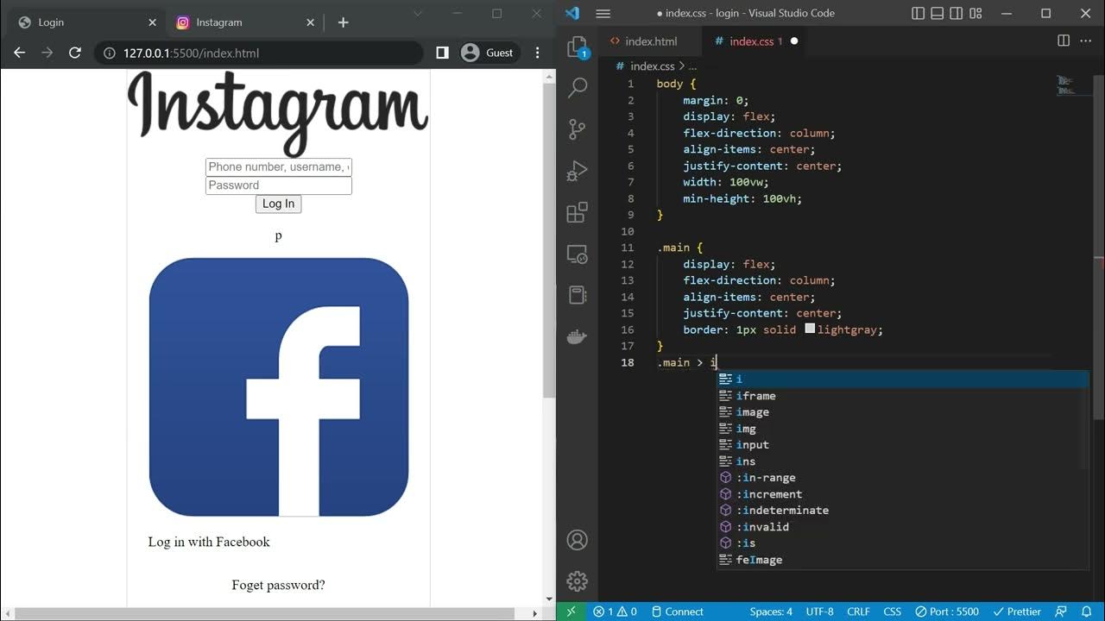Toggle browser side panel icon

click(442, 53)
